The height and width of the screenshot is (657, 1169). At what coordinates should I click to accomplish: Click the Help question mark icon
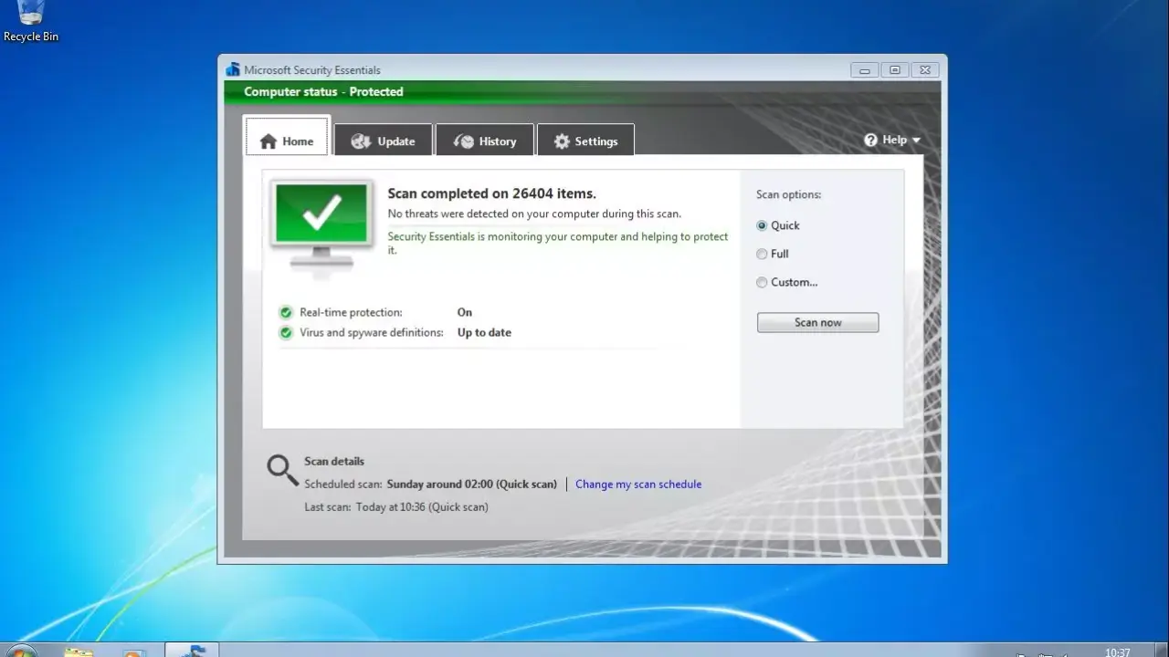click(x=871, y=140)
